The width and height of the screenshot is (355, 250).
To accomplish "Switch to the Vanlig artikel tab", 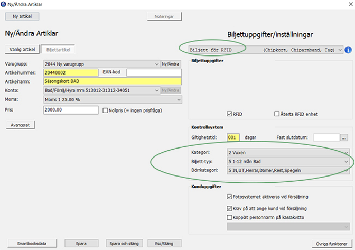I will click(x=22, y=49).
